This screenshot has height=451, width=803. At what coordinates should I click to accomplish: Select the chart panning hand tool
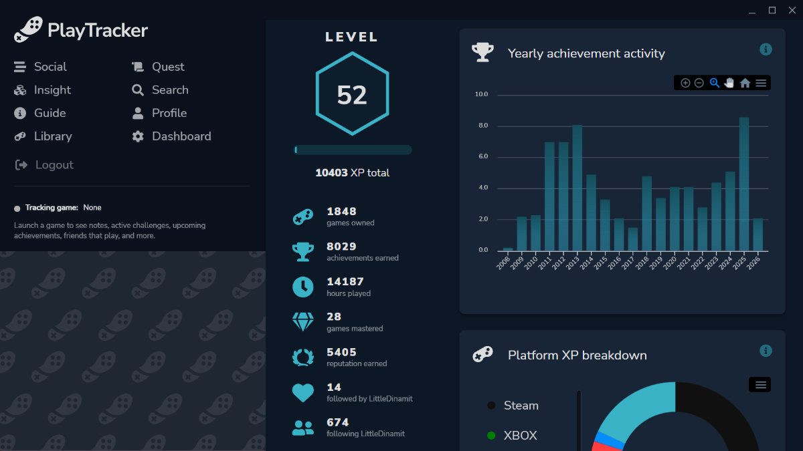[729, 83]
